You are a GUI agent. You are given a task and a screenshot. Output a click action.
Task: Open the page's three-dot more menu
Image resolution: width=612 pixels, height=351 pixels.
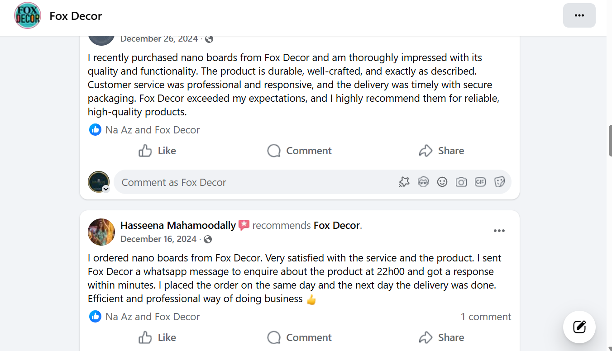[579, 15]
